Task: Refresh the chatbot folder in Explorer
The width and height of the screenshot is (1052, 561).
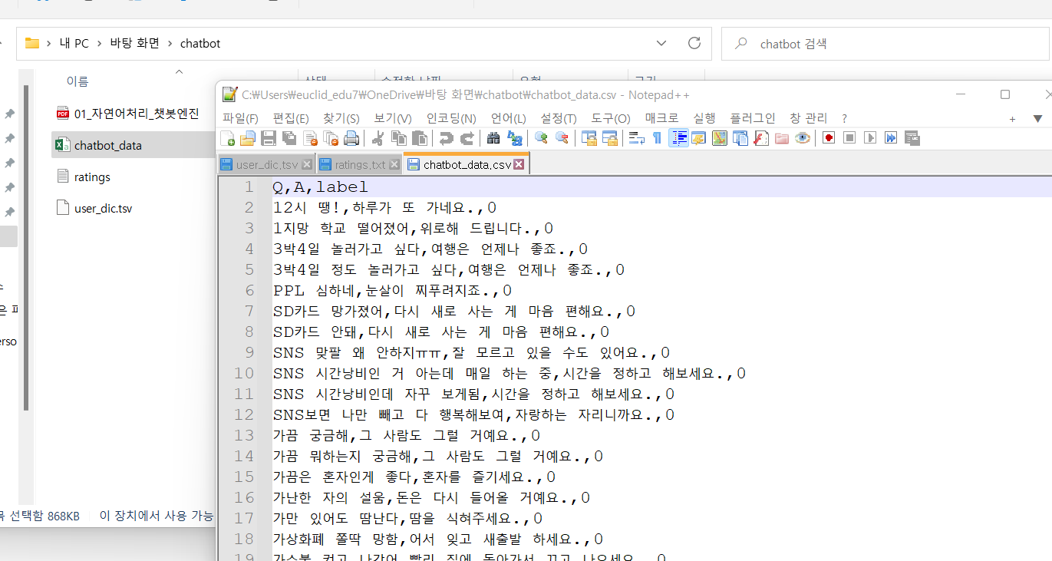Action: [694, 43]
